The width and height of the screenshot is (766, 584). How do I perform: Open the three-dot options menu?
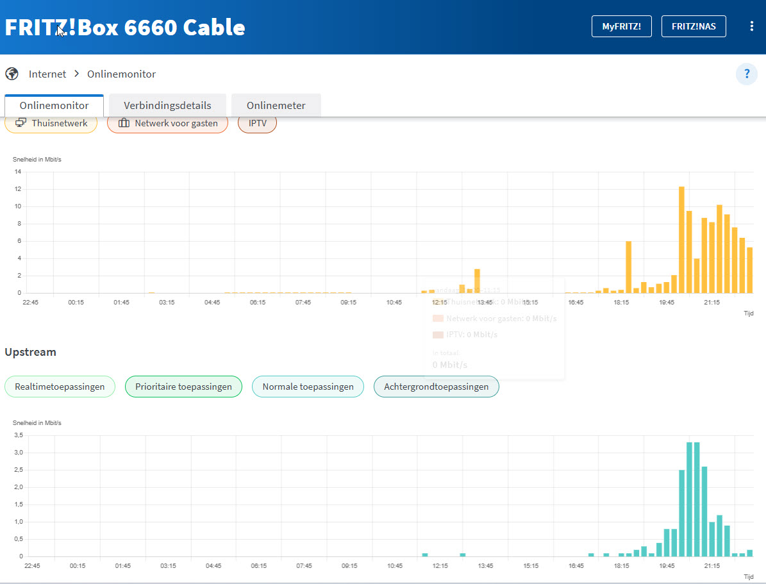pyautogui.click(x=751, y=26)
